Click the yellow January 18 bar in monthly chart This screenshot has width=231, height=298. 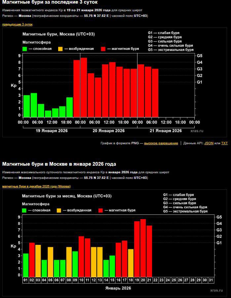tap(131, 262)
